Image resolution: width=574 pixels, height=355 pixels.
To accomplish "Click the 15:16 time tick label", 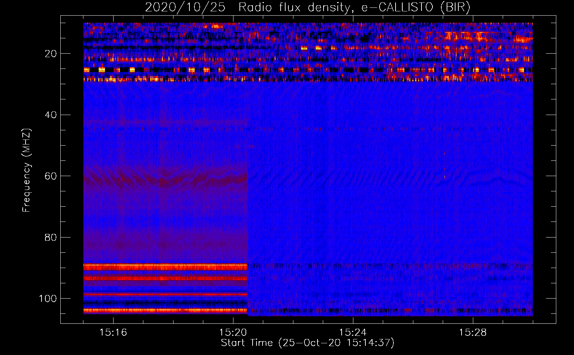I will (113, 333).
